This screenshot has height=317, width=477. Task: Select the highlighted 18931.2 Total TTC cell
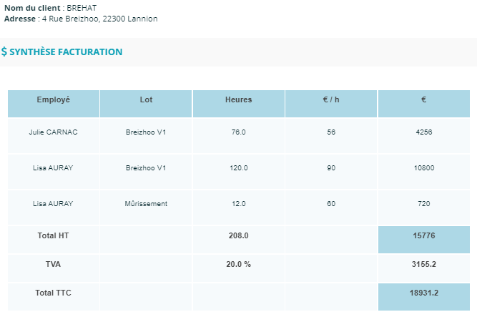424,293
